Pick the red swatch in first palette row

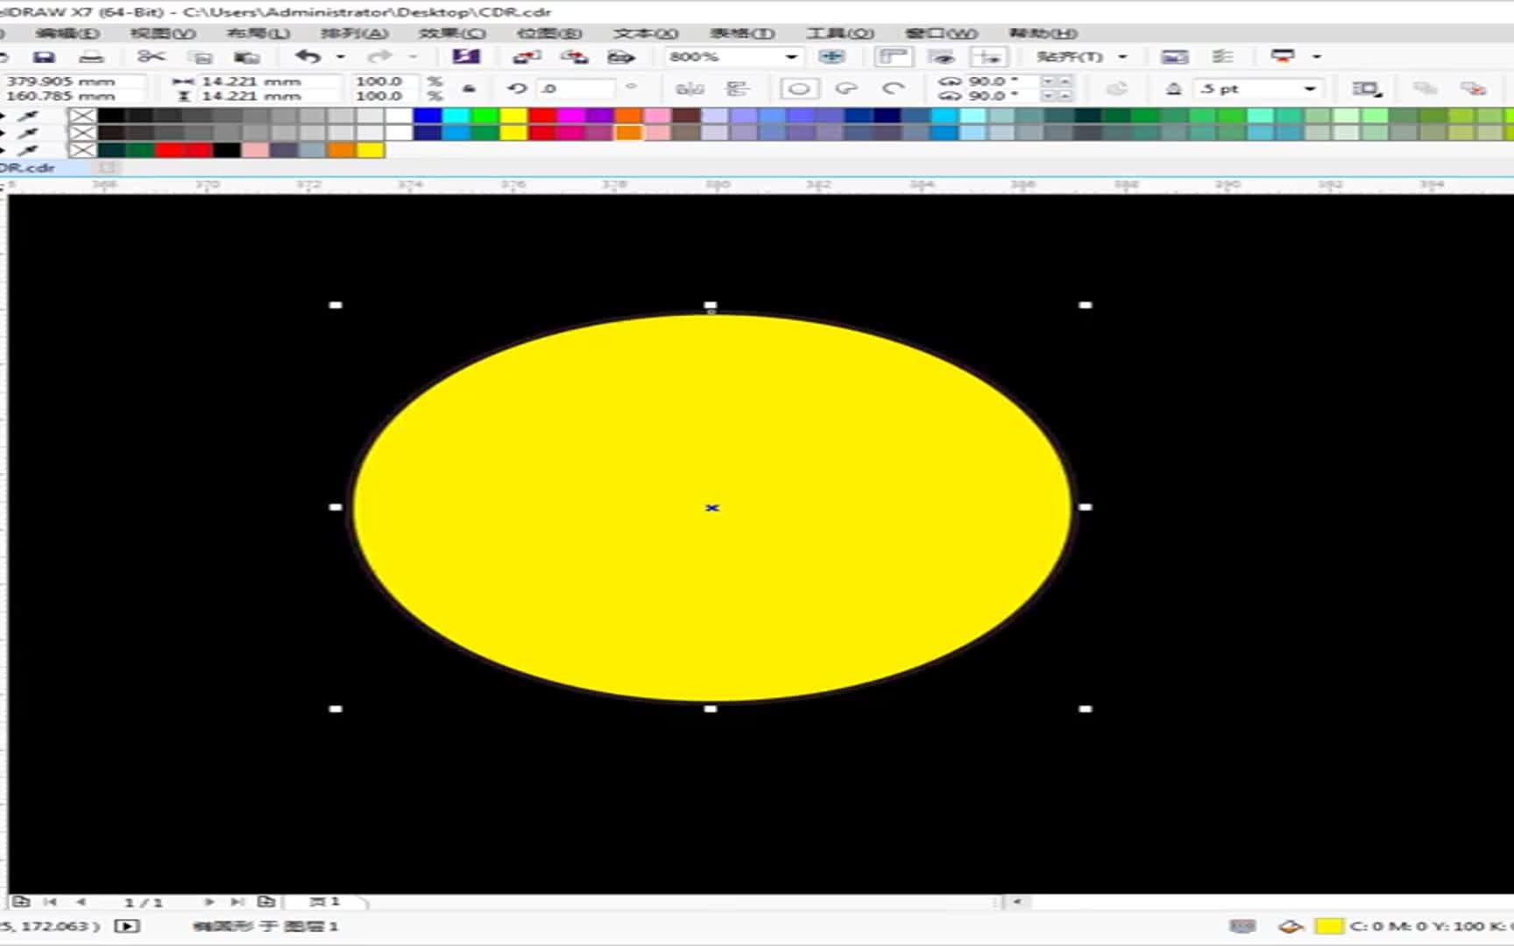[542, 116]
